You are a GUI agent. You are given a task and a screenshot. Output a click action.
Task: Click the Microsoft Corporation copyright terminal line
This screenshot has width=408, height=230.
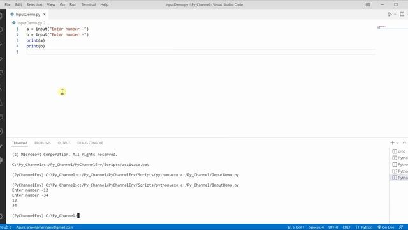(x=64, y=155)
